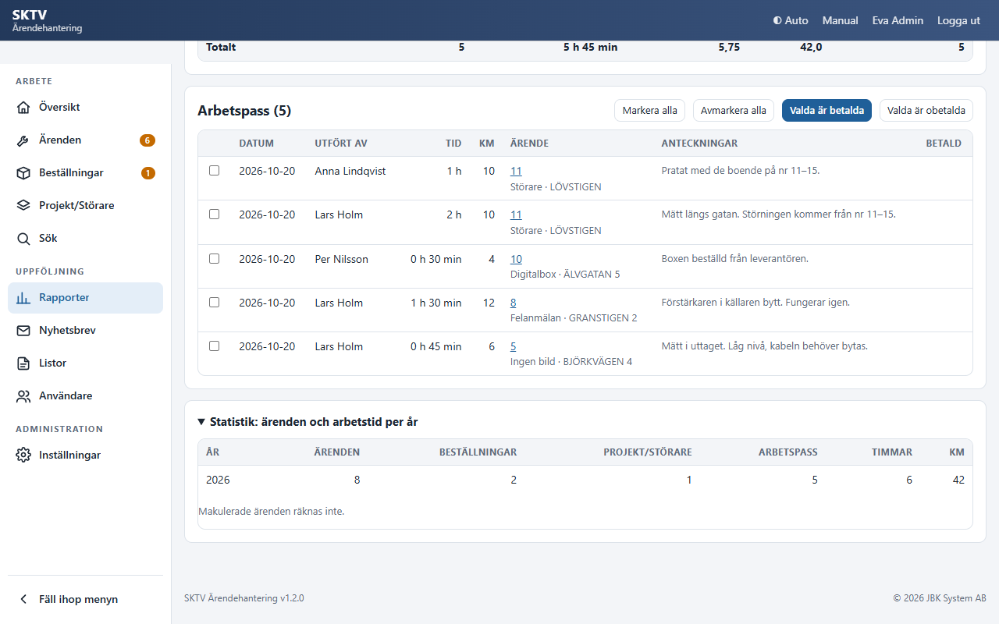Open case link 8 for Granstigen 2
999x624 pixels.
pos(514,303)
